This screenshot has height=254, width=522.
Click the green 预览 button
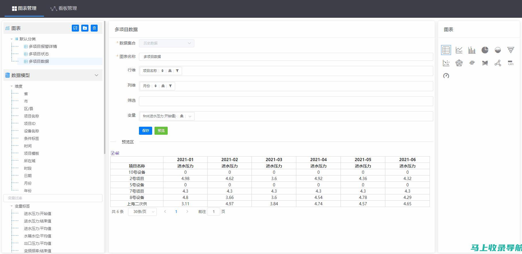click(161, 131)
